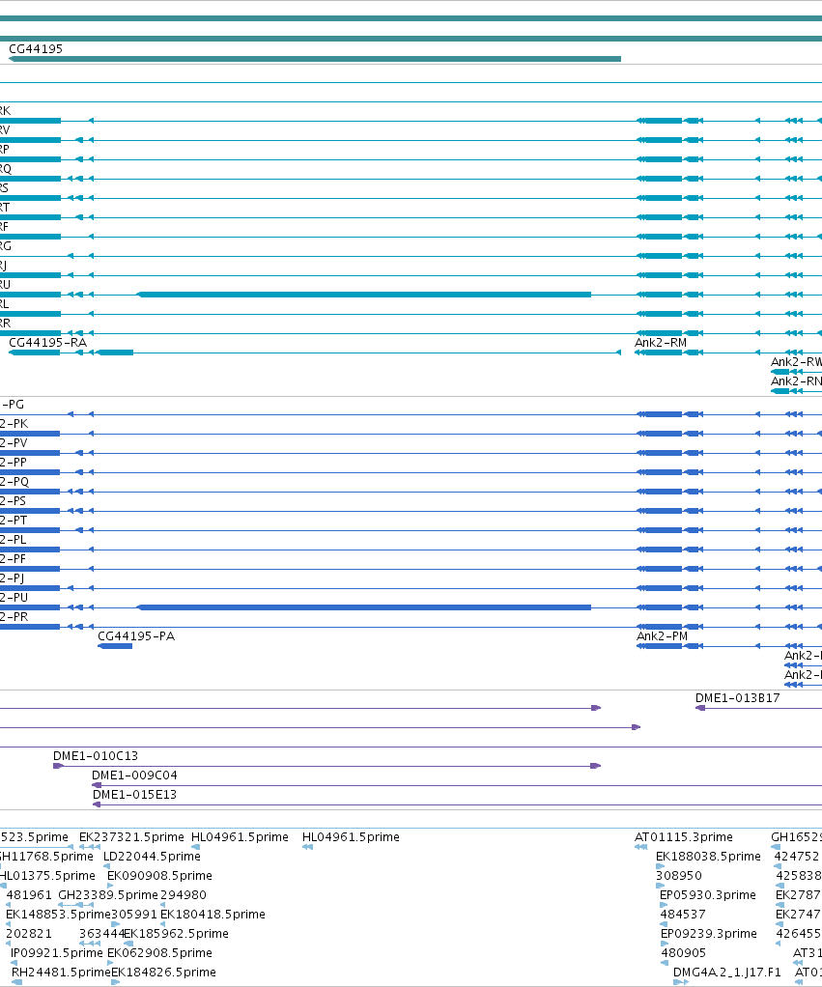Select EST EK180418.5prime

click(x=213, y=914)
